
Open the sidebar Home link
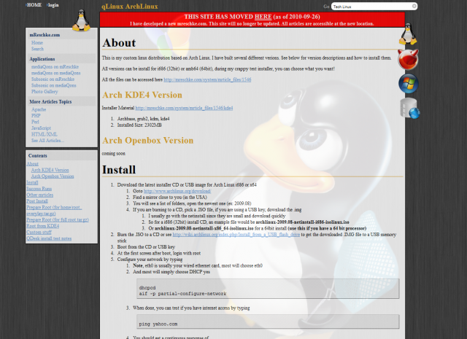point(37,42)
